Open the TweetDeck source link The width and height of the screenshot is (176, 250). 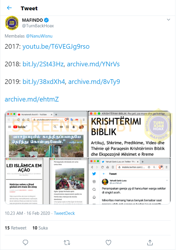point(64,213)
